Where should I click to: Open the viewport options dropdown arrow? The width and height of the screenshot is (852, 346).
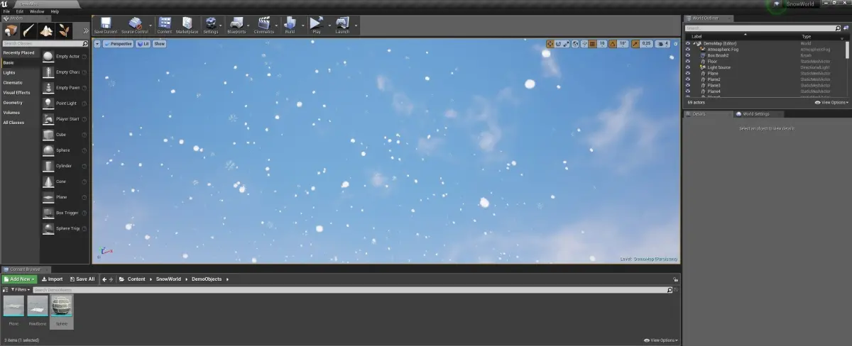pyautogui.click(x=98, y=44)
